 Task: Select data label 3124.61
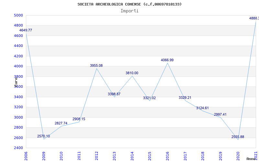[x=202, y=108]
